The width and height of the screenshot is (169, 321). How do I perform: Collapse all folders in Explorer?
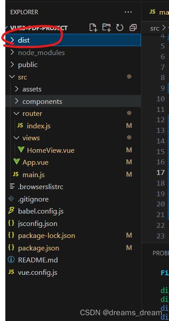(x=133, y=28)
